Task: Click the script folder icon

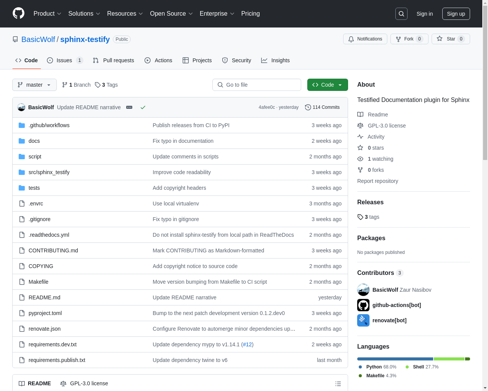Action: (x=22, y=157)
